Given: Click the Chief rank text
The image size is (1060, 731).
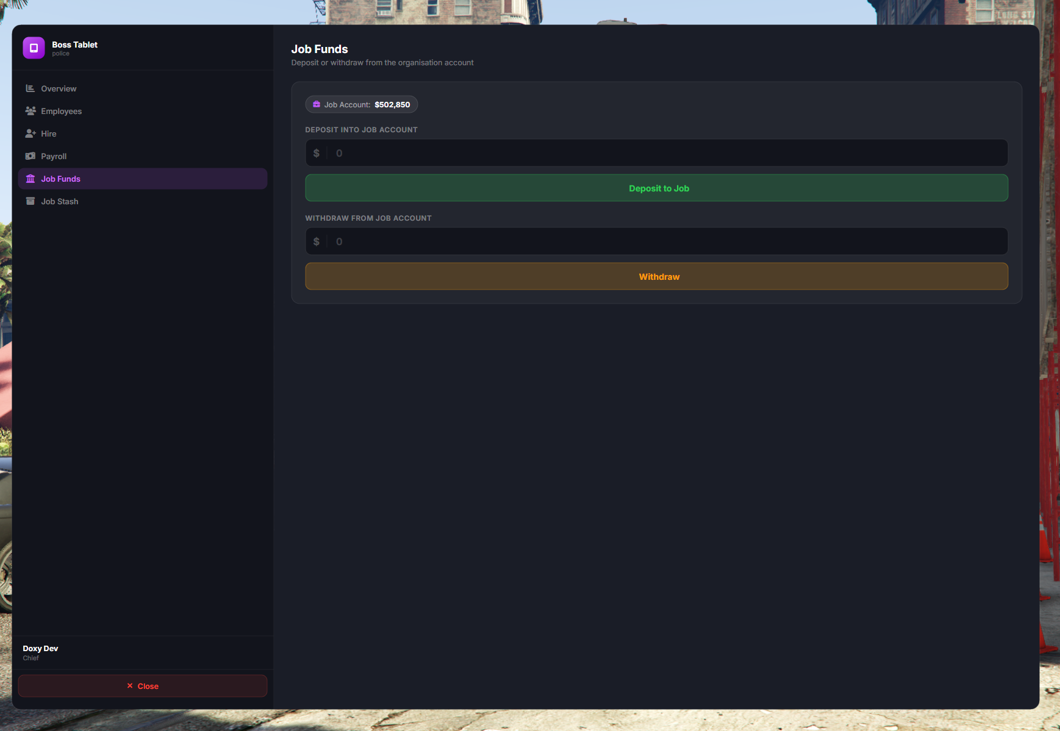Looking at the screenshot, I should point(30,658).
